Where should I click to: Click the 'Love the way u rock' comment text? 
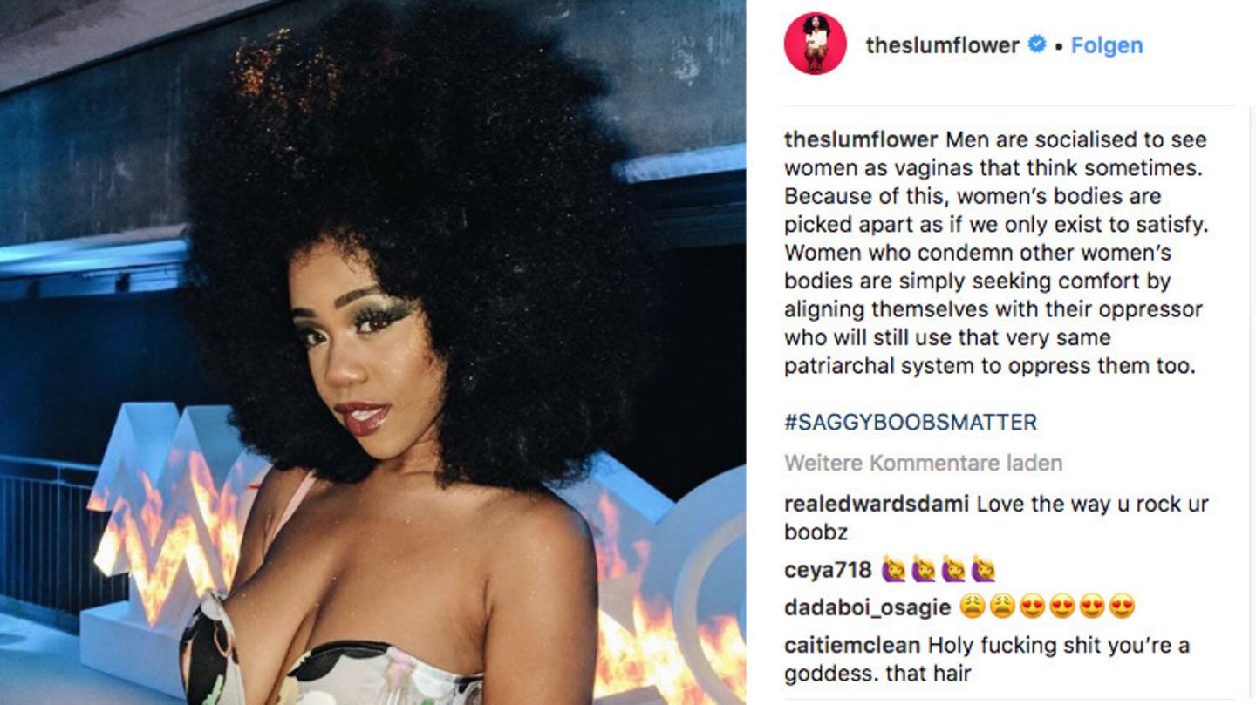(x=997, y=518)
